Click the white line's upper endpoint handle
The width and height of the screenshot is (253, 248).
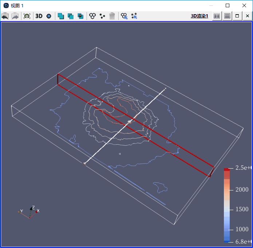[165, 88]
